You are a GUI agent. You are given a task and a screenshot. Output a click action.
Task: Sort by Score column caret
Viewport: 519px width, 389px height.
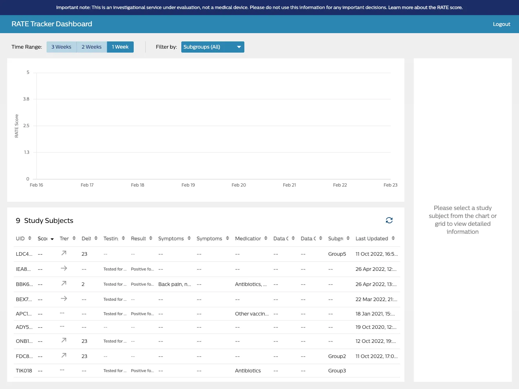[52, 239]
